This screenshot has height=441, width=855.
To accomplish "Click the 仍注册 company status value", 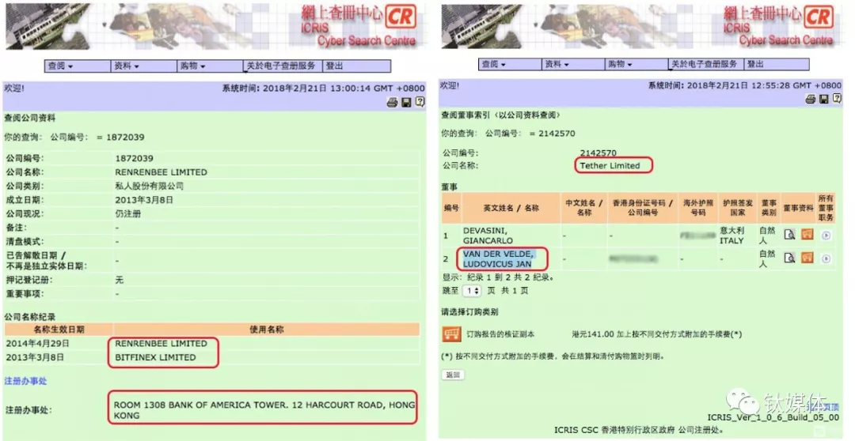I will 127,213.
